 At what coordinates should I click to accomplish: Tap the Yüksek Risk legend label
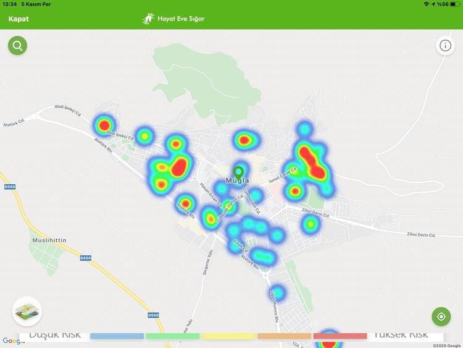400,334
